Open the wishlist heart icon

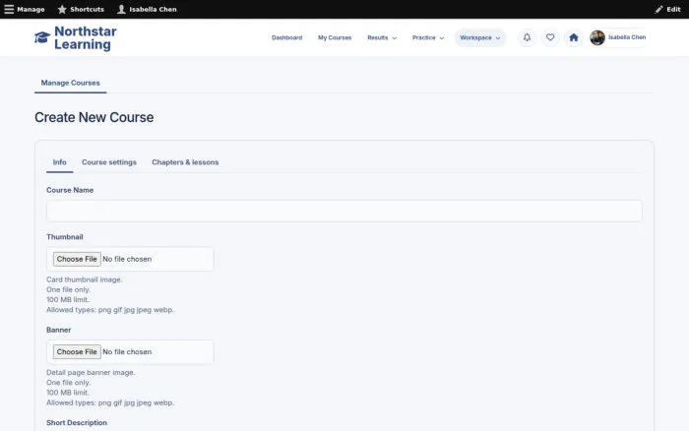point(550,37)
